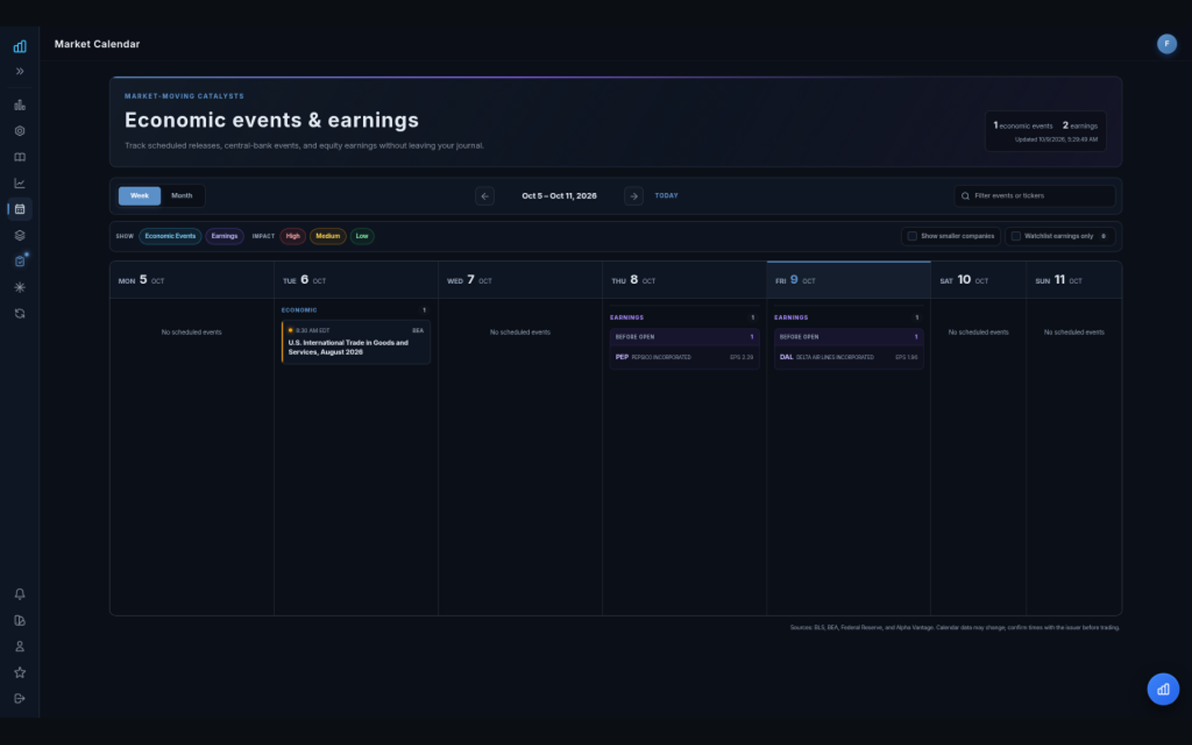The image size is (1192, 745).
Task: Select PEP PepsiCo earnings row
Action: click(x=685, y=358)
